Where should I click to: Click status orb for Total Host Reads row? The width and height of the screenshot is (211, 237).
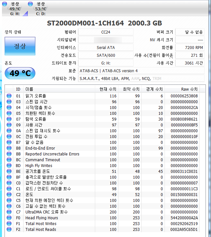[9, 229]
